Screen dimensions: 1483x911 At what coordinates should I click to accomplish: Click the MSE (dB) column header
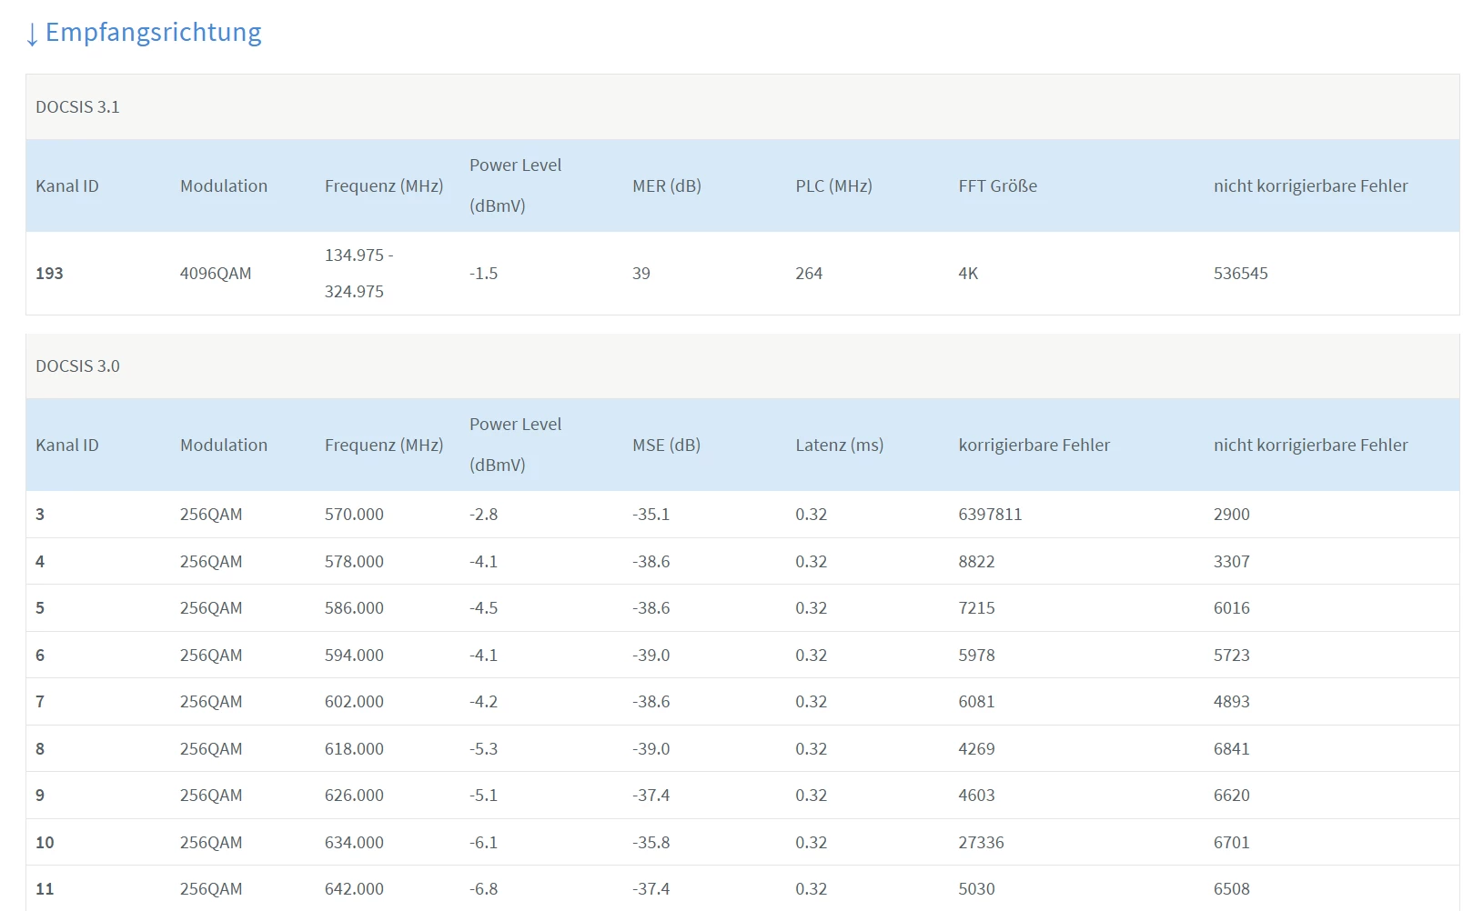click(666, 445)
